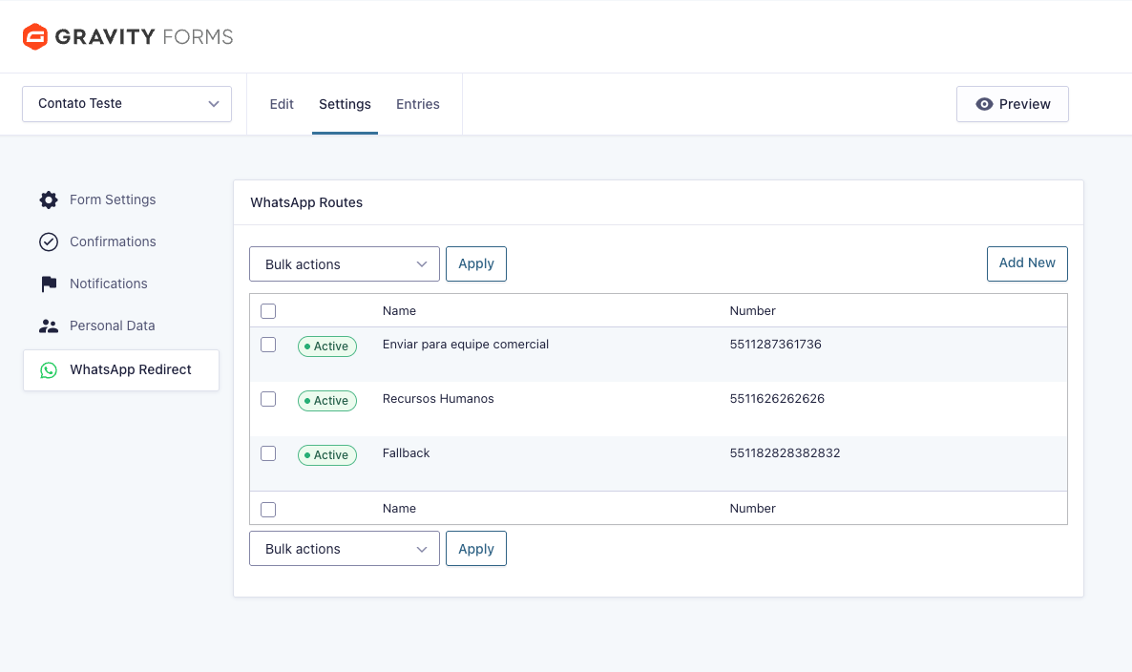This screenshot has width=1132, height=672.
Task: Click the Add New button
Action: click(x=1027, y=263)
